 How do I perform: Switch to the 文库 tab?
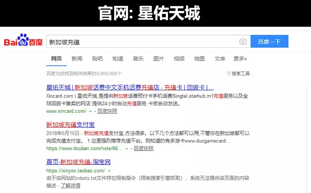click(x=220, y=59)
